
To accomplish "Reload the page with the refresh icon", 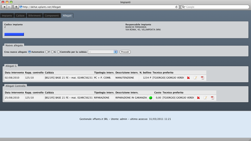I will [176, 7].
